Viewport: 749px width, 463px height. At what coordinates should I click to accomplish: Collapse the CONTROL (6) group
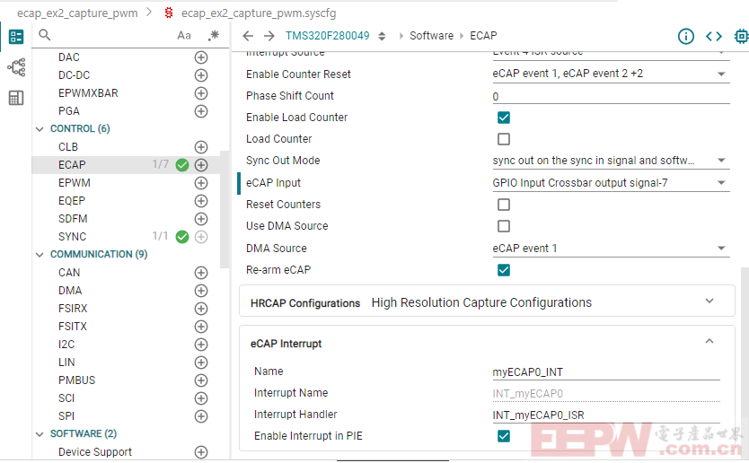pyautogui.click(x=40, y=129)
